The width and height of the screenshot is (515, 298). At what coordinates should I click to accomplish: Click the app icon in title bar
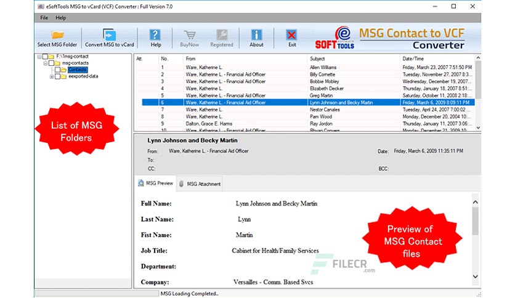pyautogui.click(x=41, y=6)
